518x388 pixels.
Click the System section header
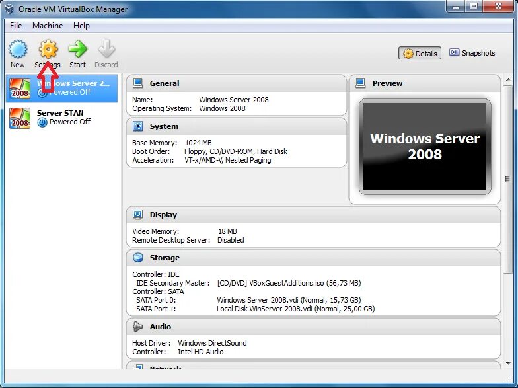pos(237,126)
